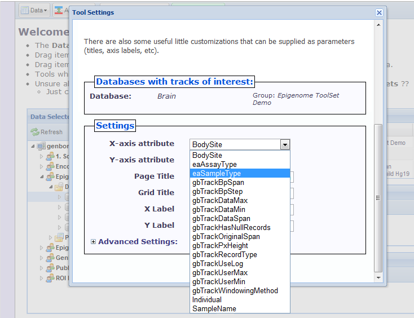The width and height of the screenshot is (414, 318).
Task: Click the Publ group users icon
Action: [50, 268]
